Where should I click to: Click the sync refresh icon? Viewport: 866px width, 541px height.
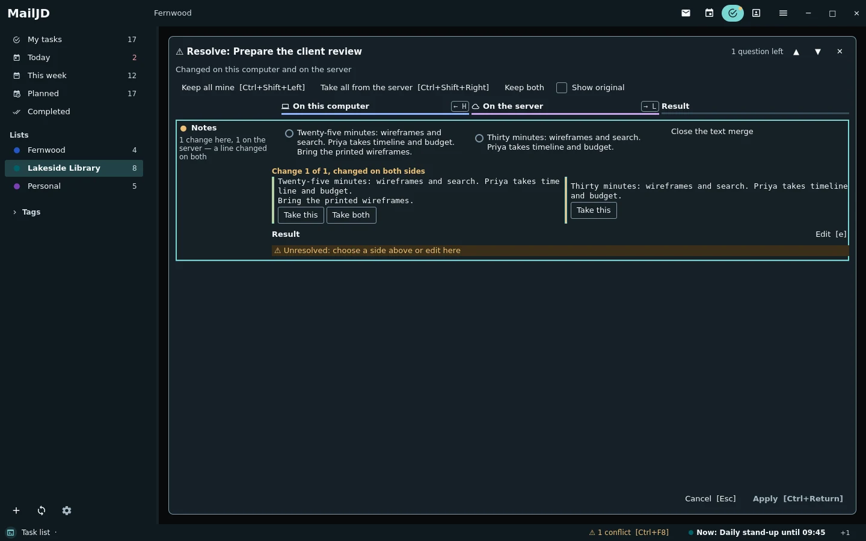tap(41, 510)
